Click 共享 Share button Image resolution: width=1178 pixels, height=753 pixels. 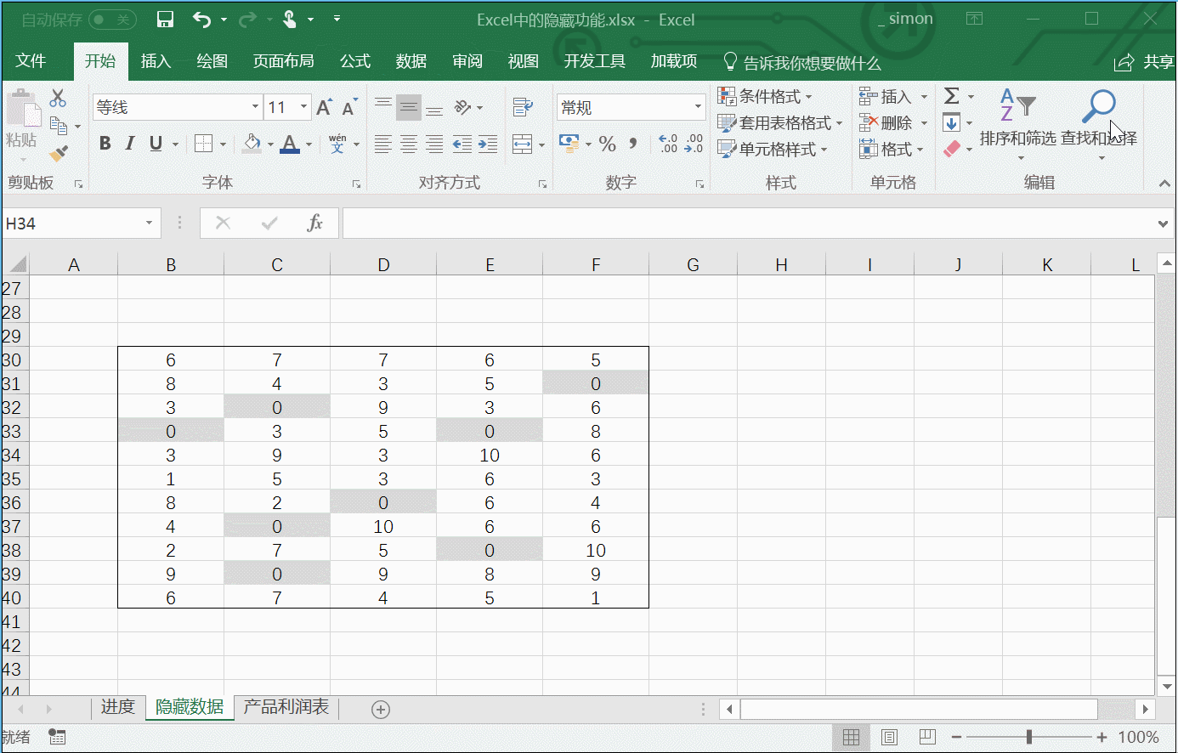click(x=1145, y=61)
